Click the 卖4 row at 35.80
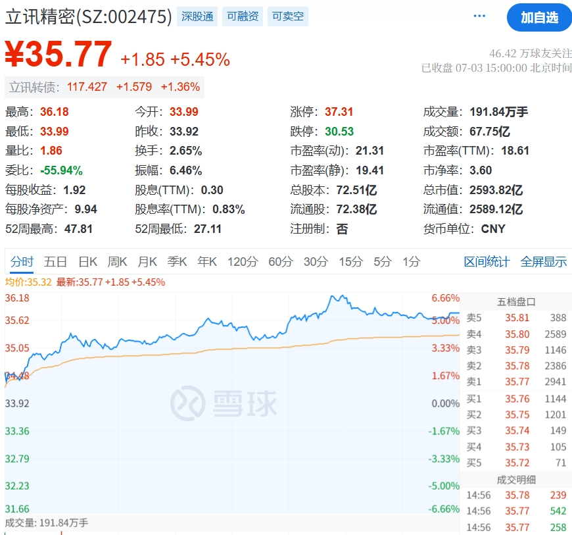Viewport: 572px width, 535px height. click(x=516, y=334)
